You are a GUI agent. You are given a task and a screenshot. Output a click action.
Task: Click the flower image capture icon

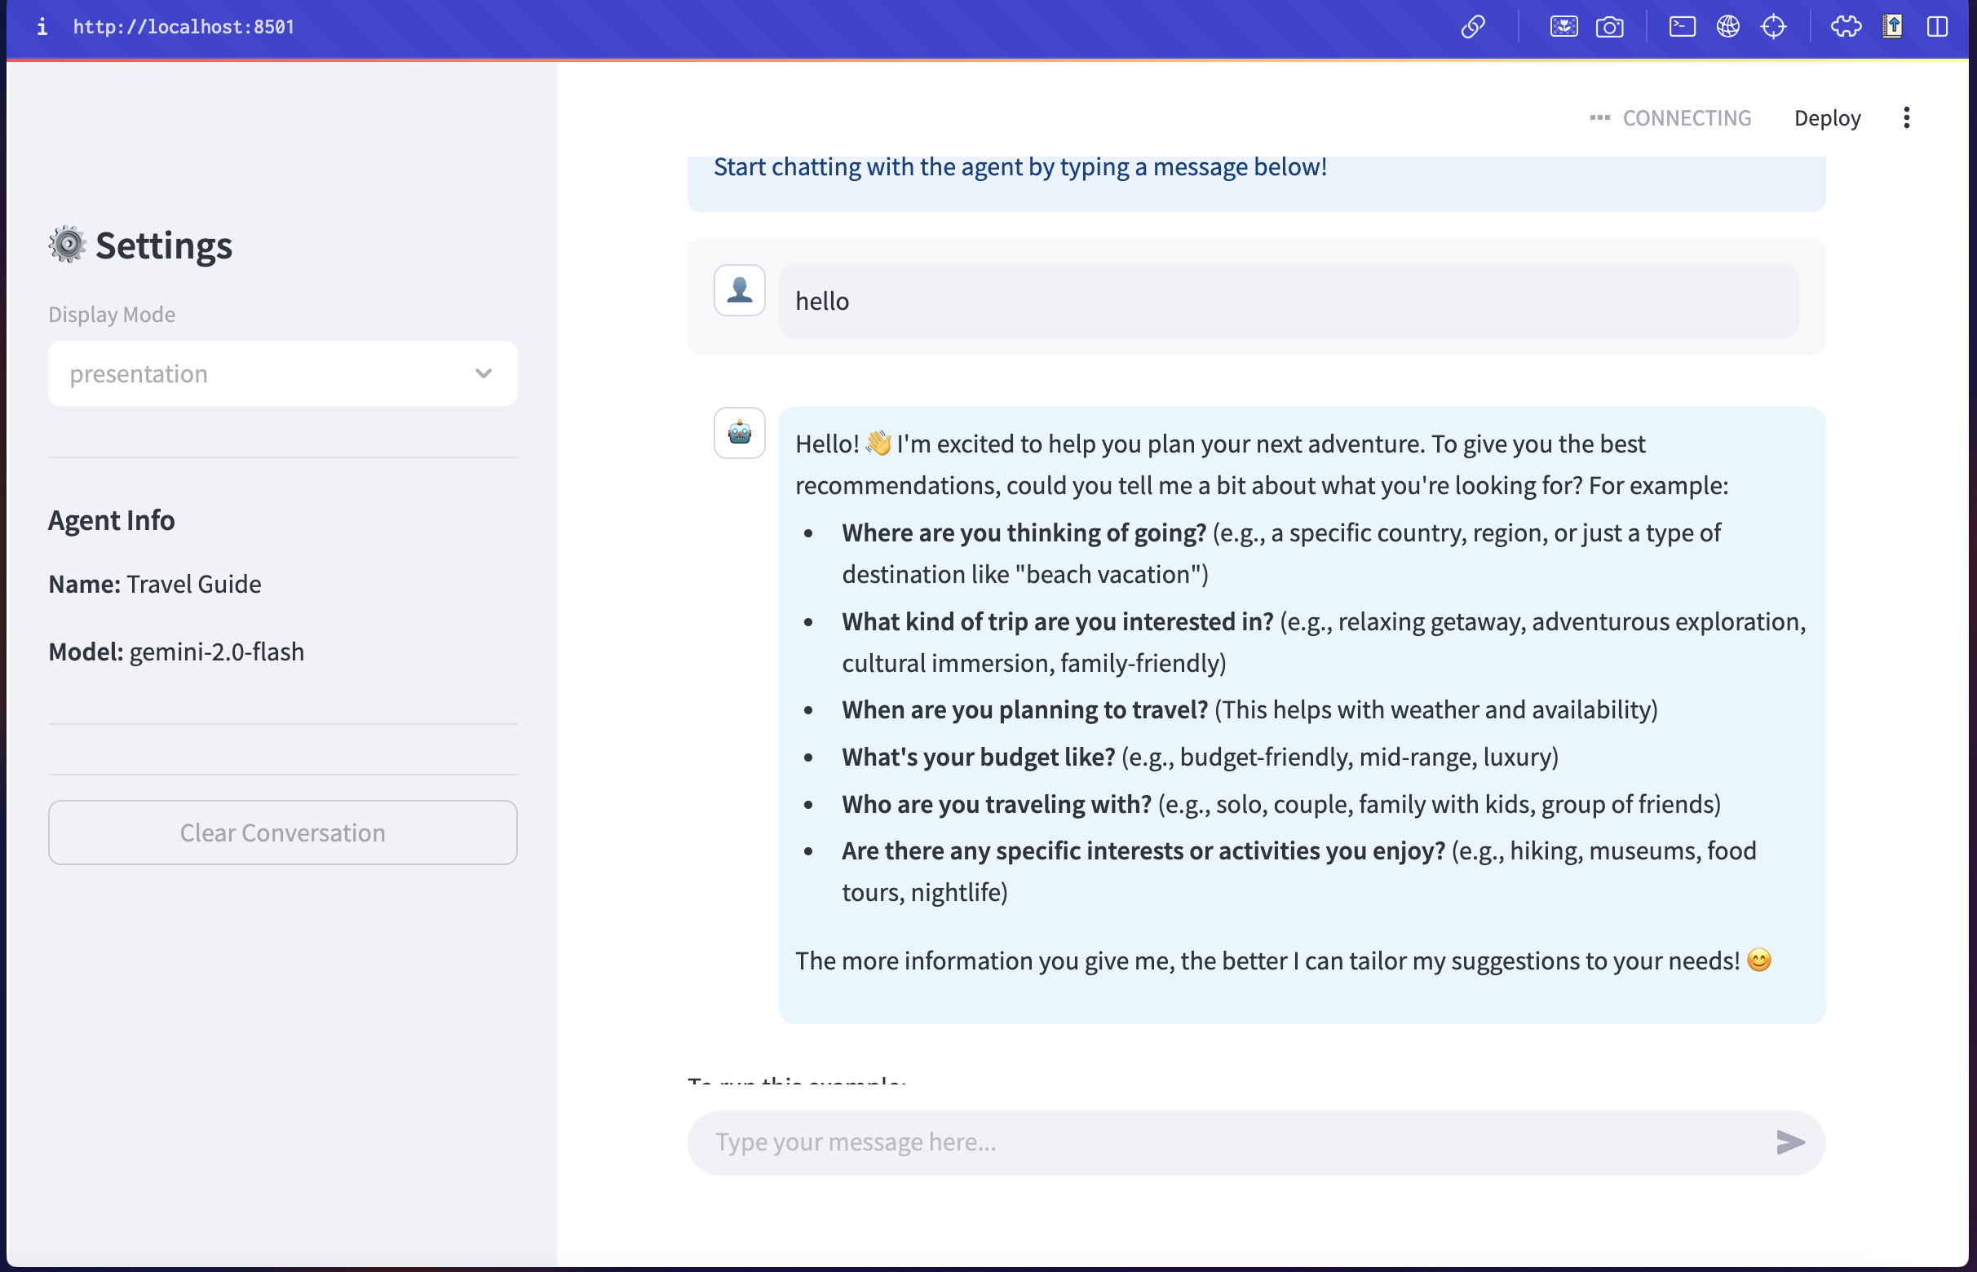coord(1563,27)
